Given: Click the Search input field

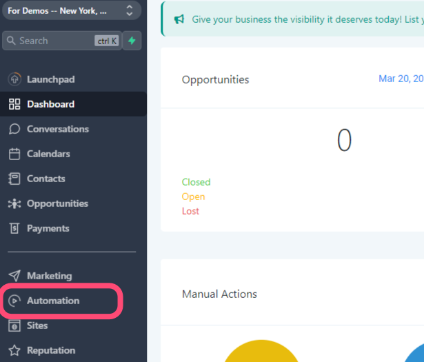Looking at the screenshot, I should [62, 41].
